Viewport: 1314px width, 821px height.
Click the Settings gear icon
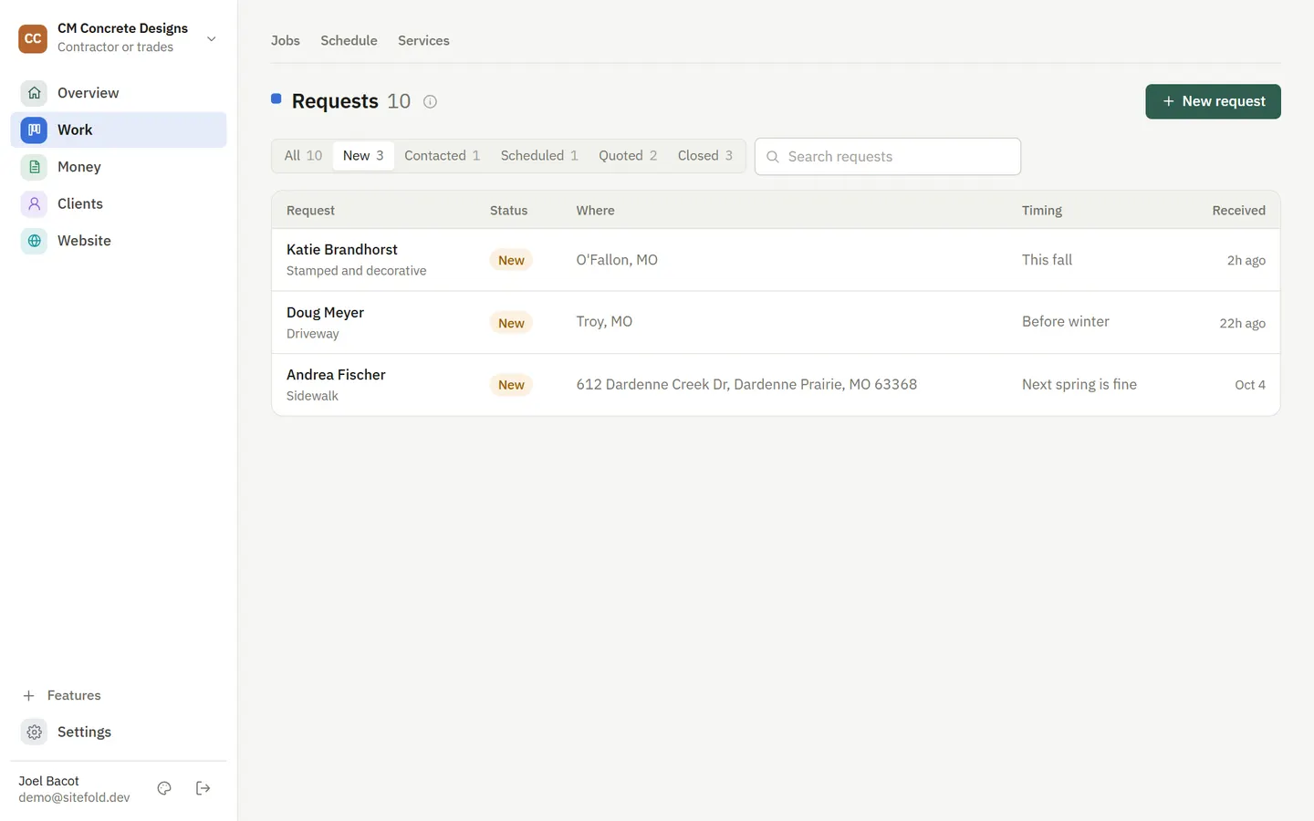(x=34, y=732)
